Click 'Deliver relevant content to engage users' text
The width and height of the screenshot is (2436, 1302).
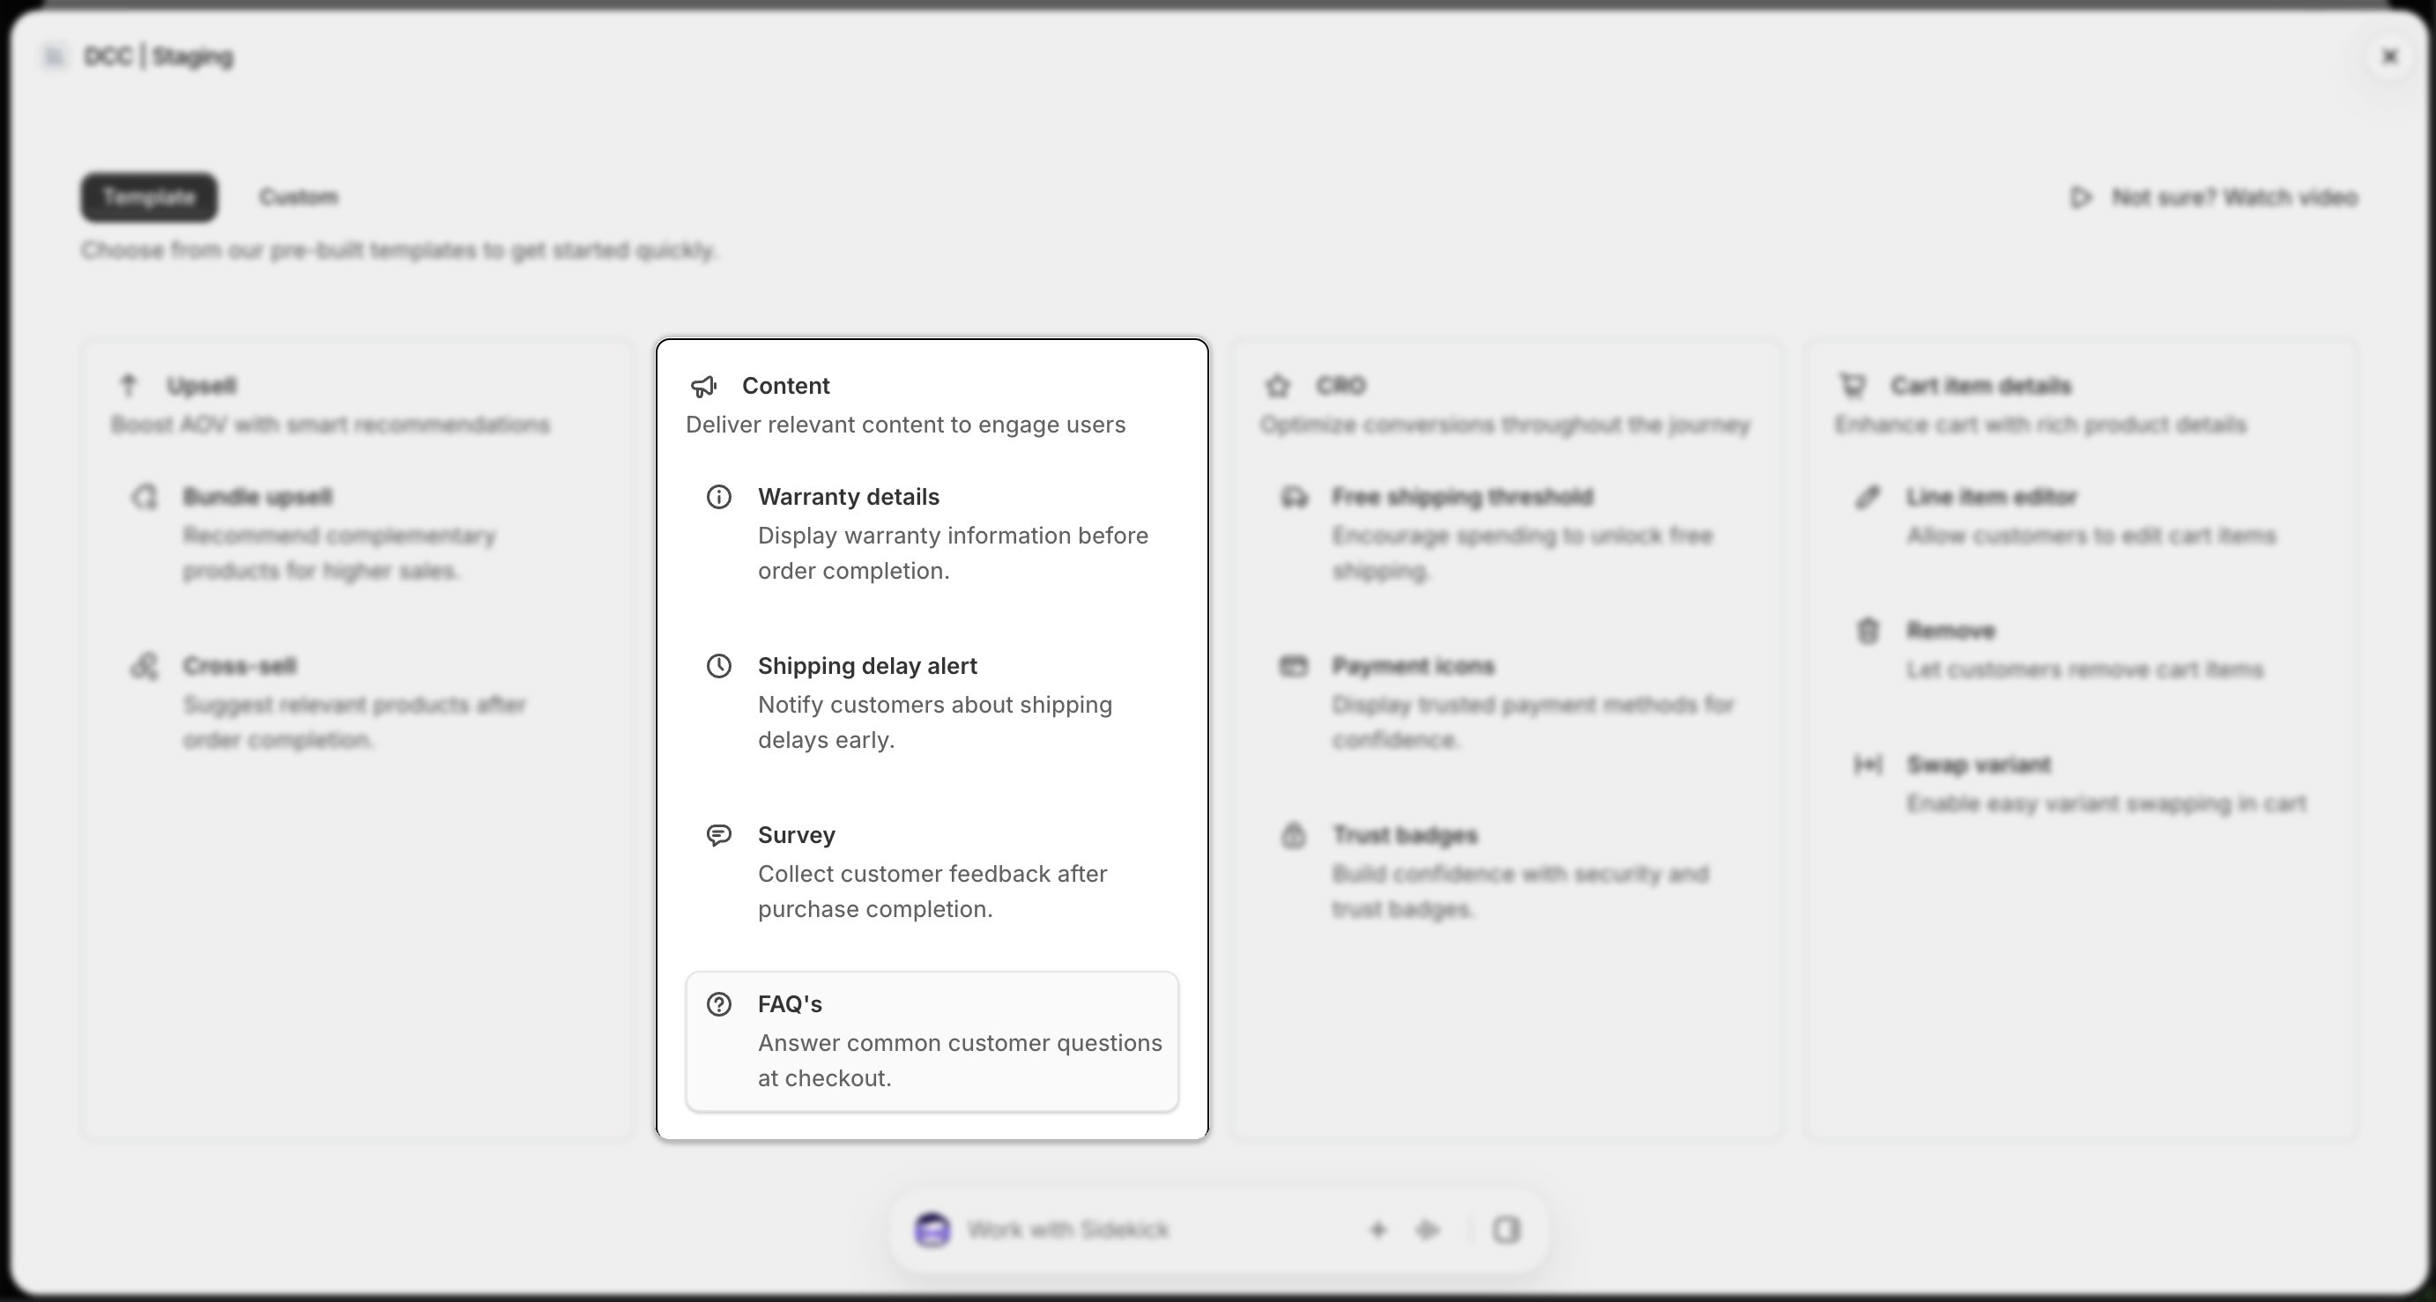(906, 425)
